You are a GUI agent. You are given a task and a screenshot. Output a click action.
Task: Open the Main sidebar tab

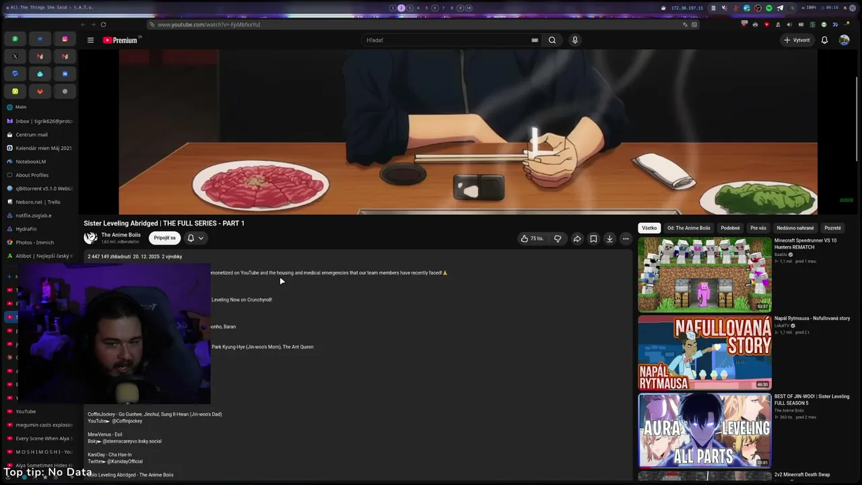click(39, 107)
